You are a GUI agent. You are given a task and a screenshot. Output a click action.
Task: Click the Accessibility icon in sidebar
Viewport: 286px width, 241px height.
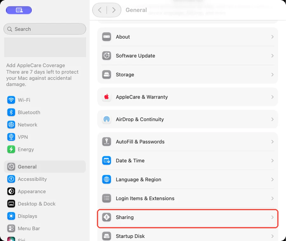click(11, 179)
